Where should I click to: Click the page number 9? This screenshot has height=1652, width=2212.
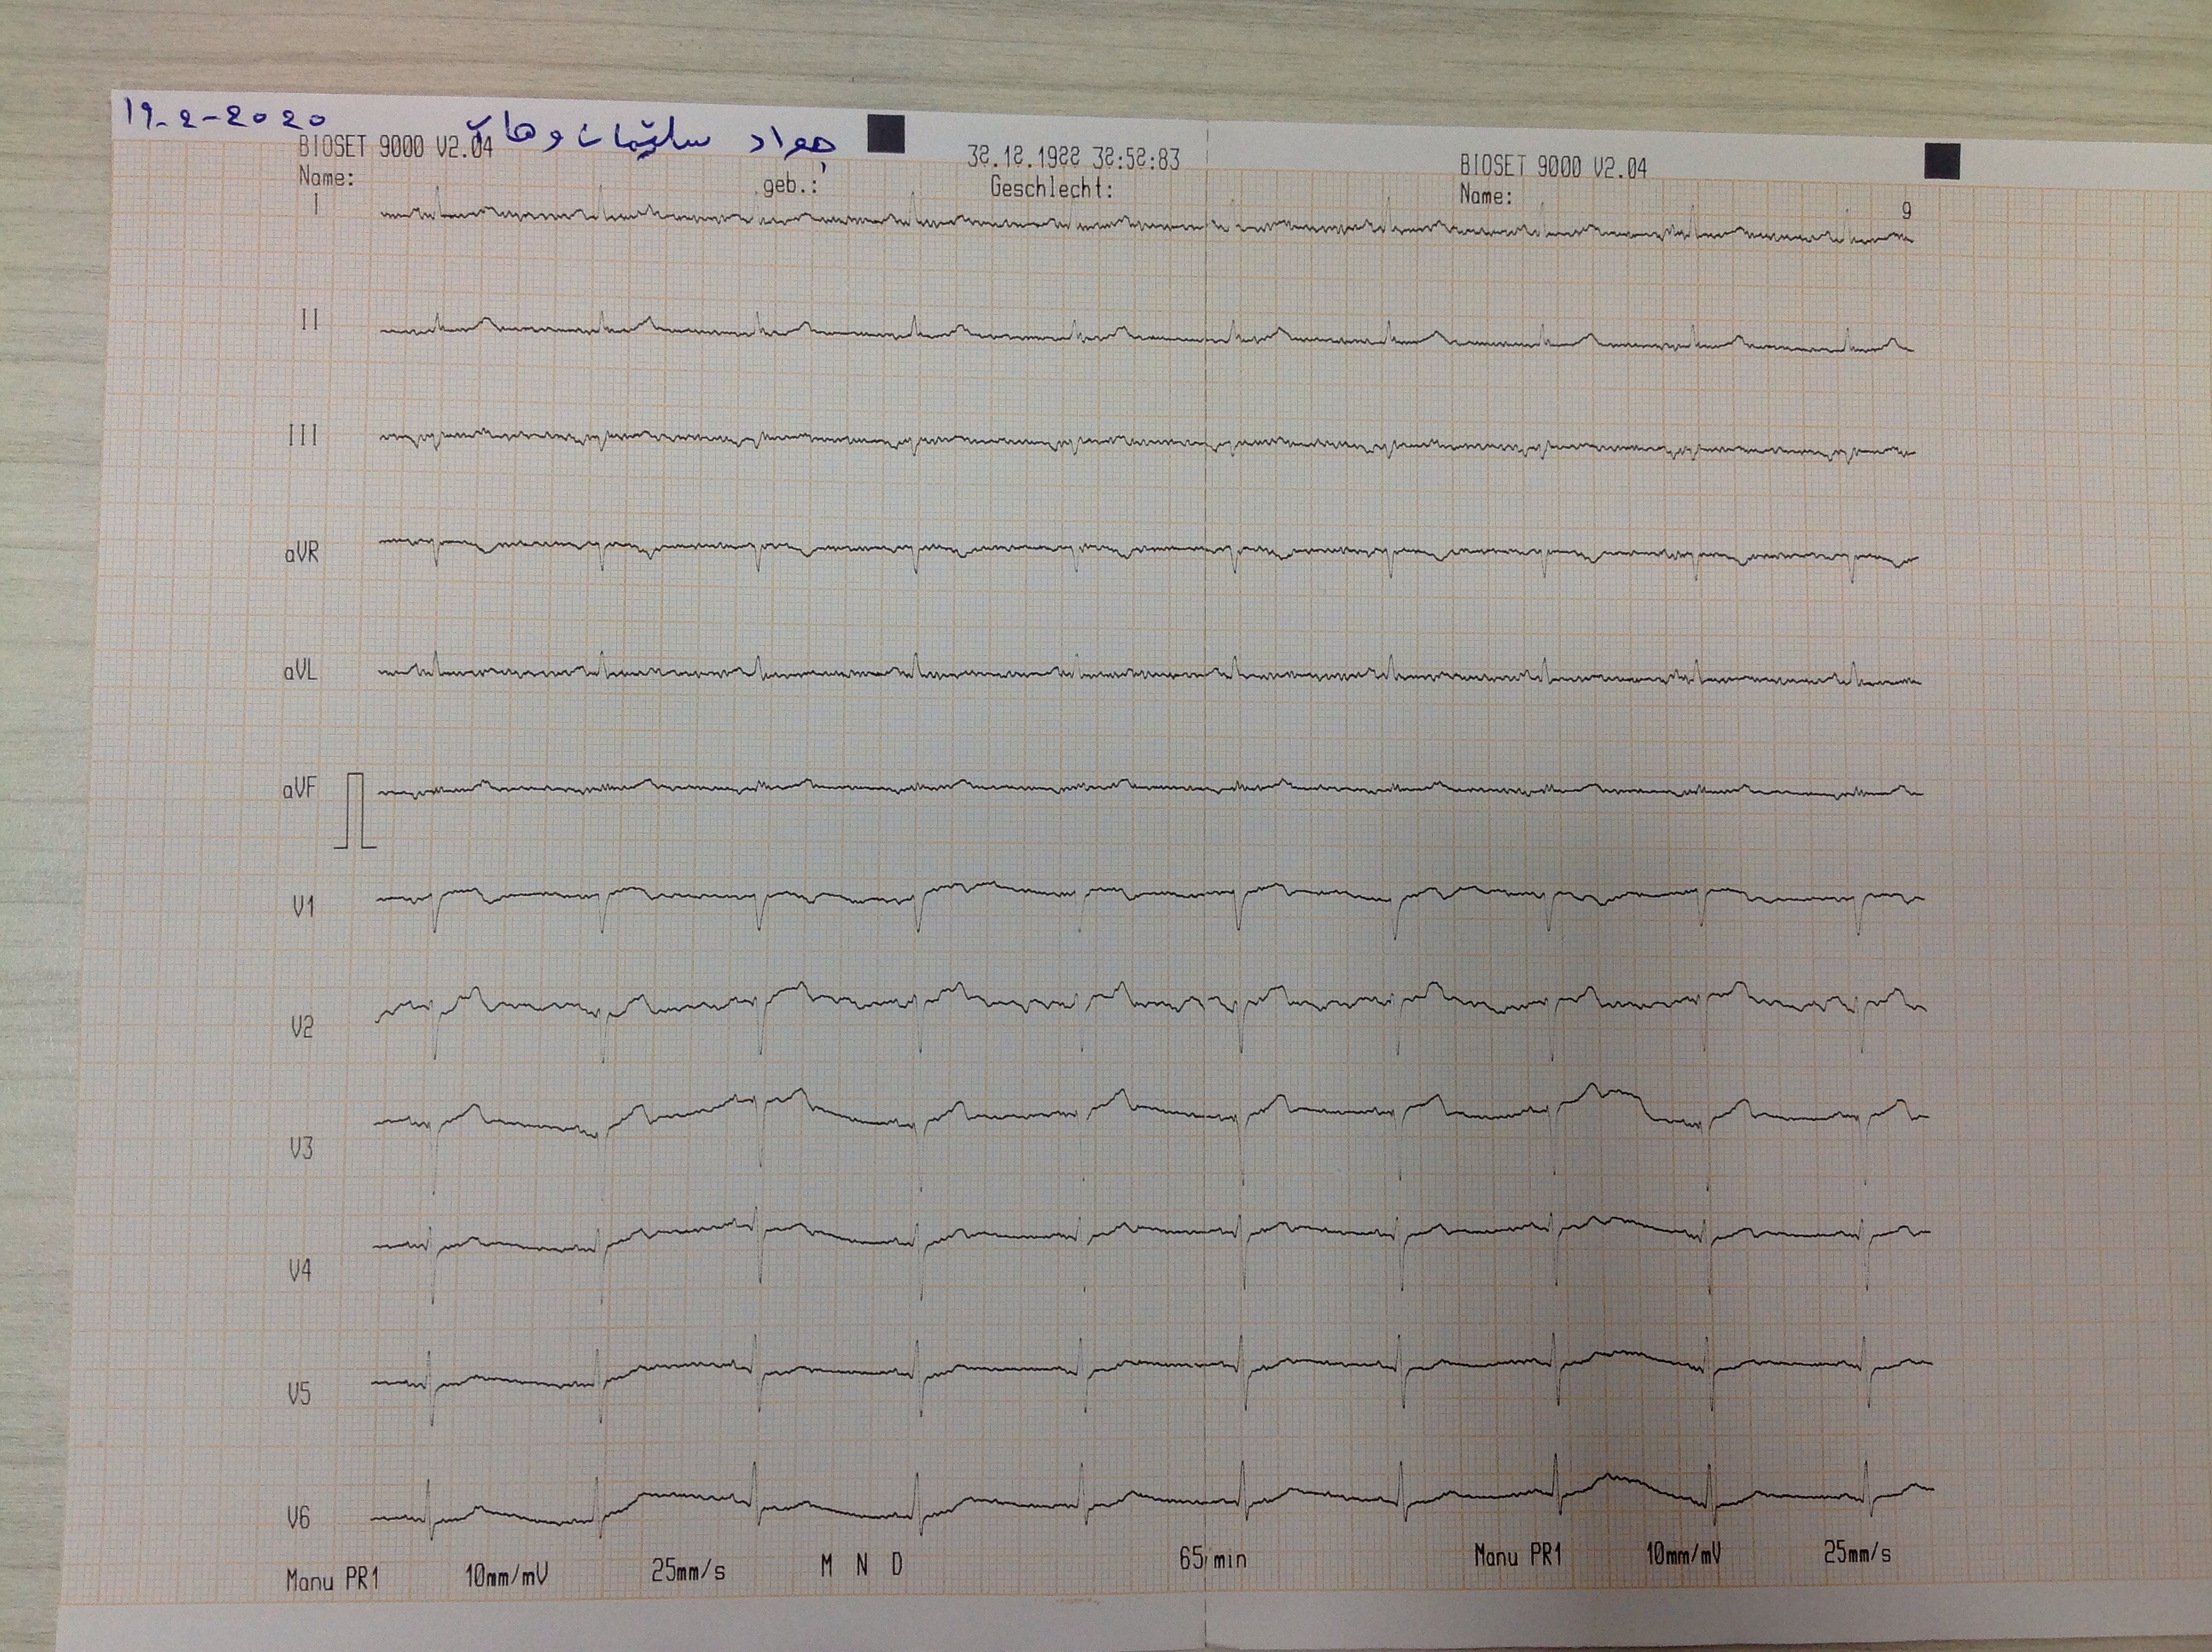(1907, 211)
